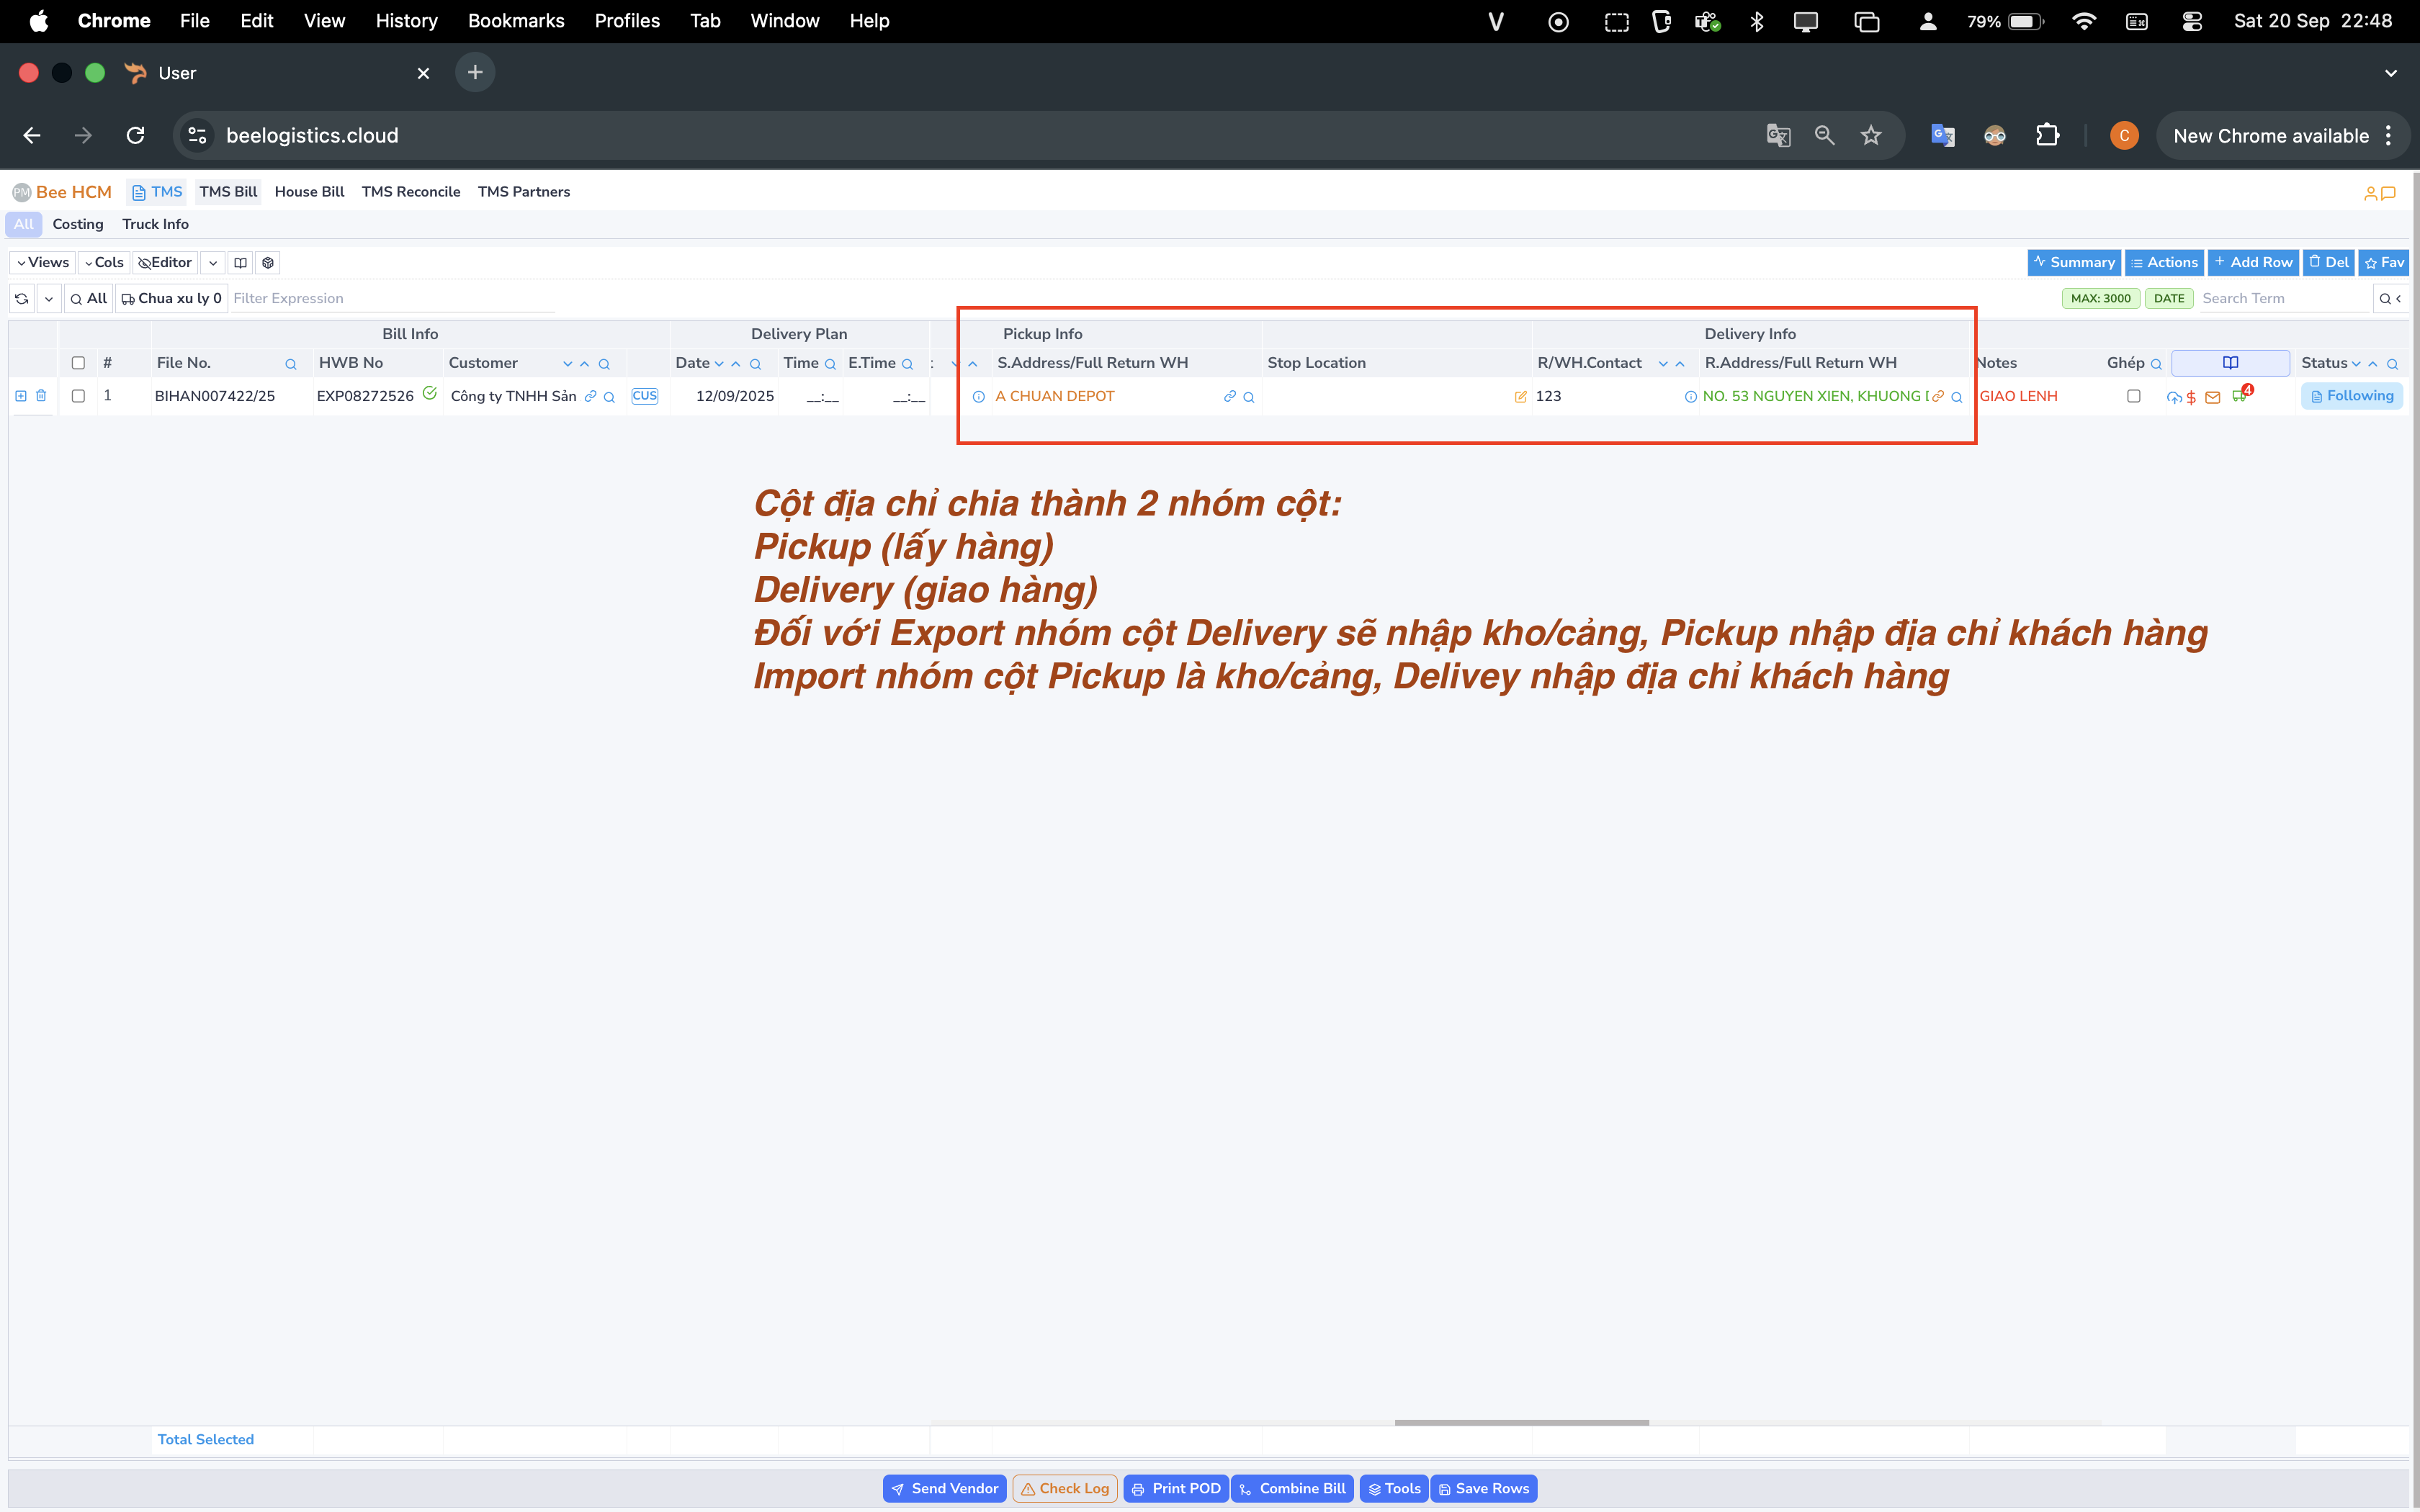Click the green truck icon with badge
Screen dimensions: 2420x1512
pos(2239,396)
